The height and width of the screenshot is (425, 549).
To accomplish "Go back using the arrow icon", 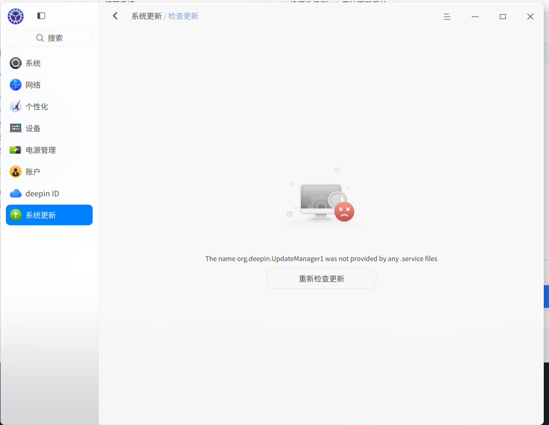I will 115,16.
